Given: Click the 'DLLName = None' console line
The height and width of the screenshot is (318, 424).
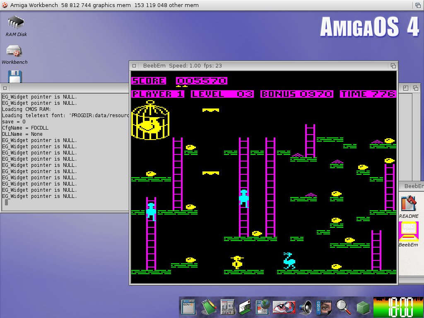Looking at the screenshot, I should click(22, 134).
